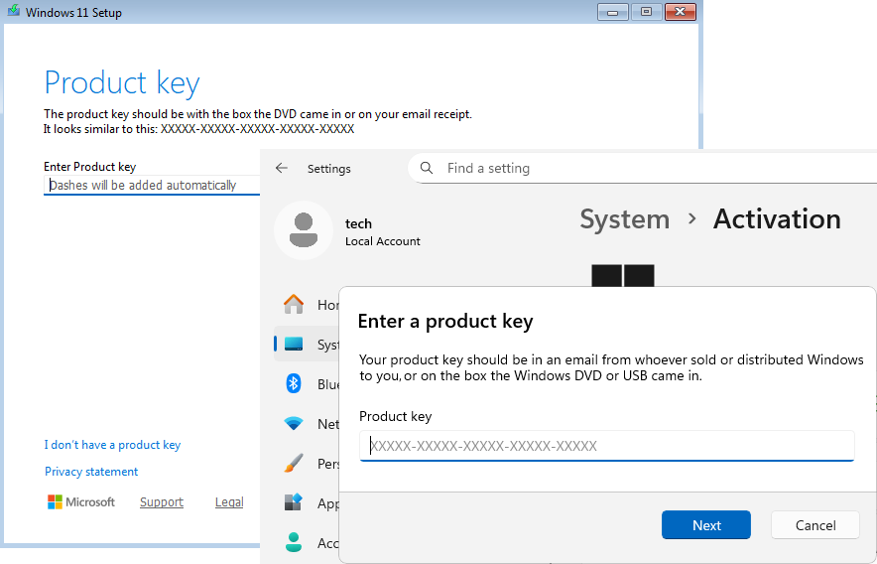Maximize the Windows 11 Setup window
The image size is (877, 564).
click(x=646, y=12)
